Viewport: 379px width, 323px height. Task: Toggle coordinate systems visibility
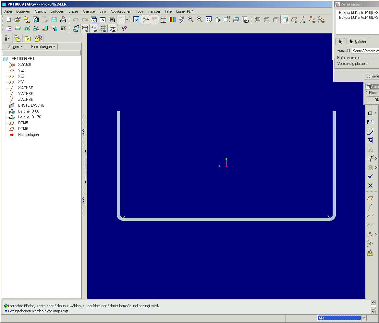click(x=321, y=19)
